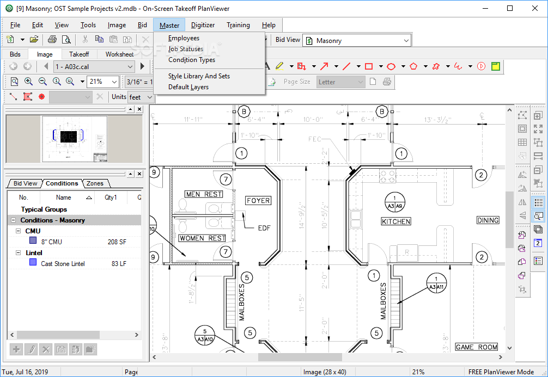Viewport: 548px width, 377px height.
Task: Click the page thumbnail in navigator
Action: pos(75,139)
